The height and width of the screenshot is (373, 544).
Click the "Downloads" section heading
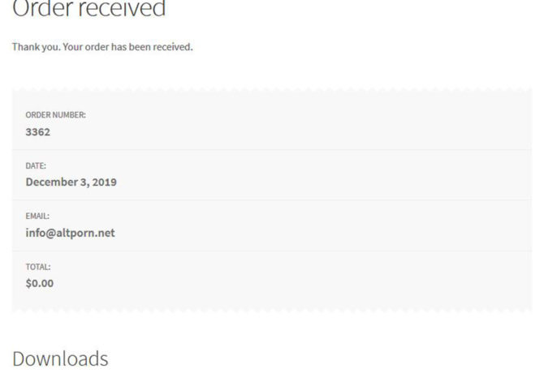(x=60, y=358)
